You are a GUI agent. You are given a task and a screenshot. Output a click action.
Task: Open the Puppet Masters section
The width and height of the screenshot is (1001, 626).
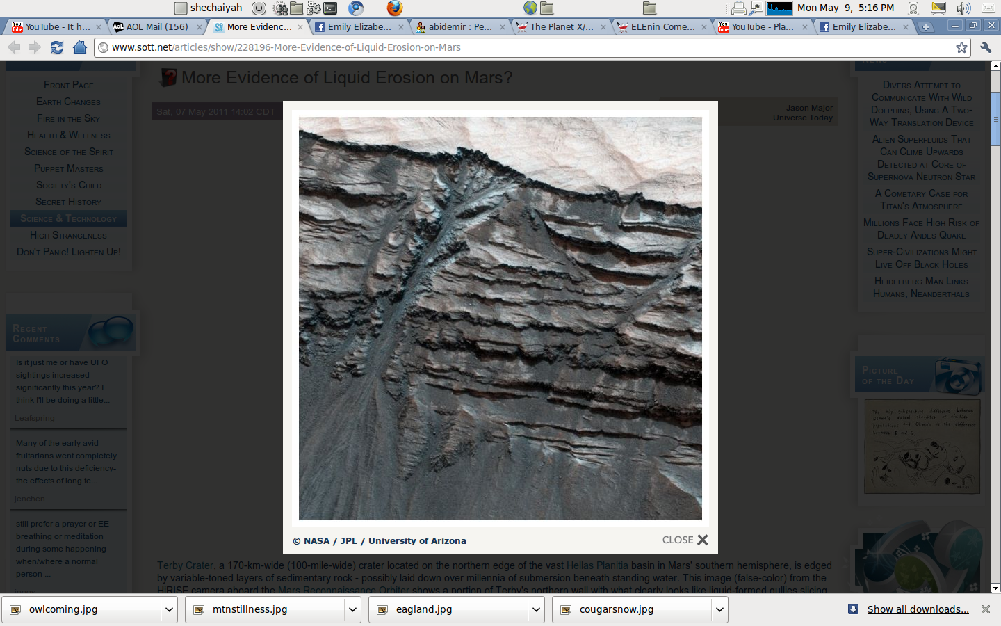pyautogui.click(x=69, y=168)
